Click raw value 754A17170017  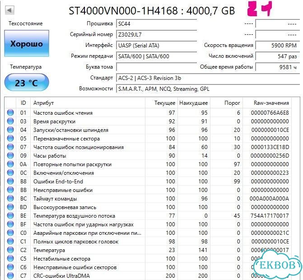coord(270,216)
